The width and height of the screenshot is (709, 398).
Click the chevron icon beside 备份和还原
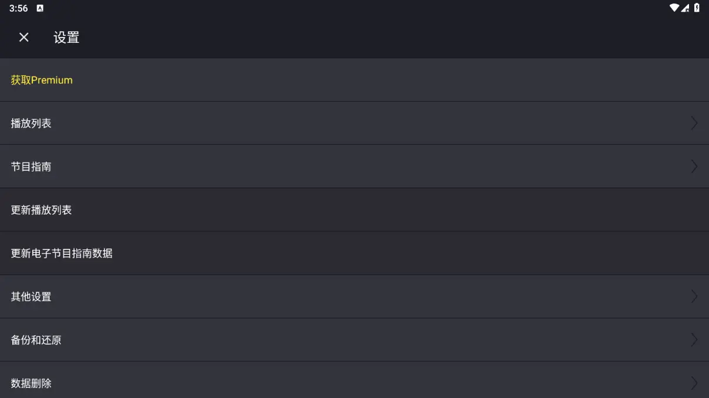click(694, 340)
